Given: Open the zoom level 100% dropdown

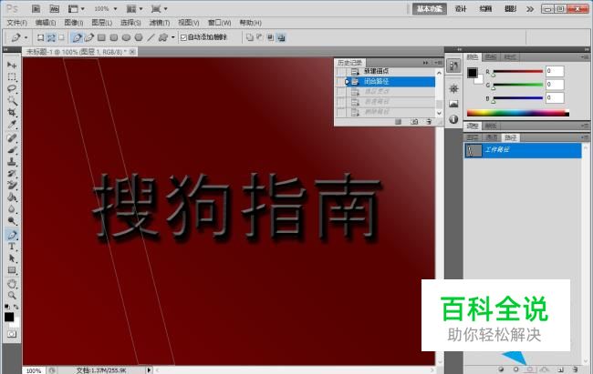Looking at the screenshot, I should (x=115, y=9).
